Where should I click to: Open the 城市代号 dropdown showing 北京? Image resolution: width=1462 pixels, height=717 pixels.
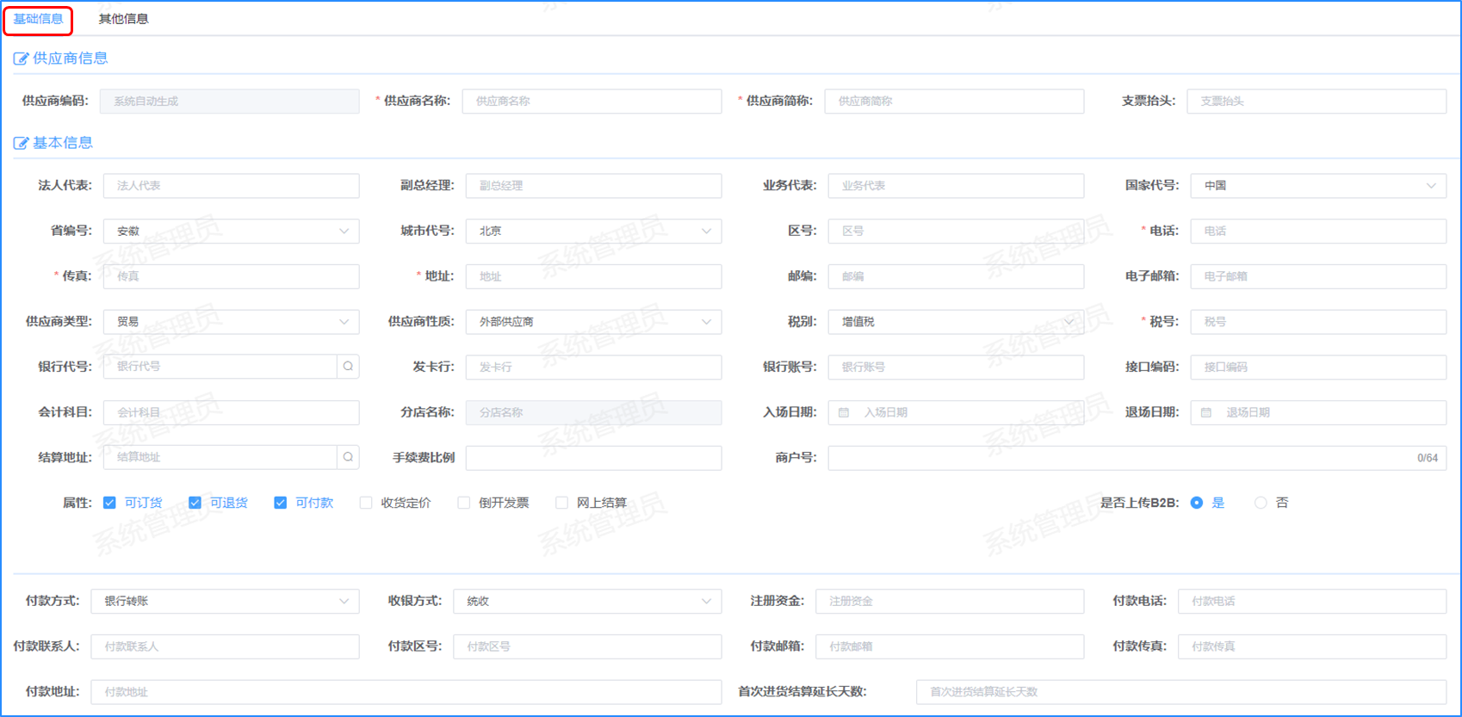point(593,232)
